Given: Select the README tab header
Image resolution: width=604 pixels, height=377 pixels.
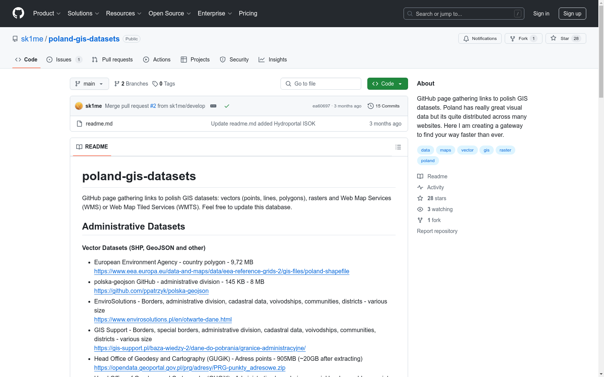Looking at the screenshot, I should [x=92, y=147].
